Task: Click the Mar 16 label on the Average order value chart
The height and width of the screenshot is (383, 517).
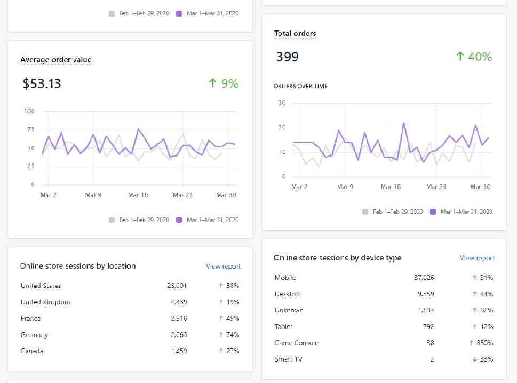Action: click(138, 195)
